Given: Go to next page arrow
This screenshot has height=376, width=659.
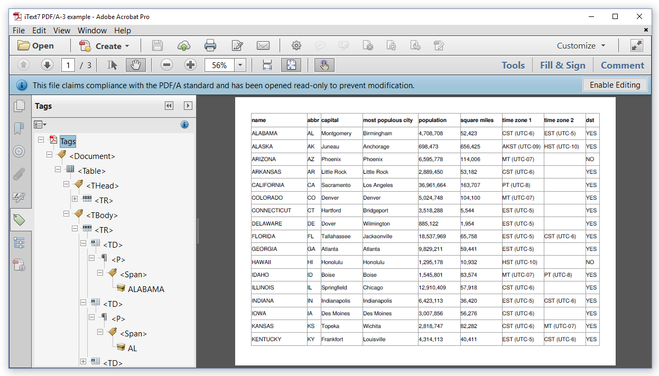Looking at the screenshot, I should [x=47, y=65].
